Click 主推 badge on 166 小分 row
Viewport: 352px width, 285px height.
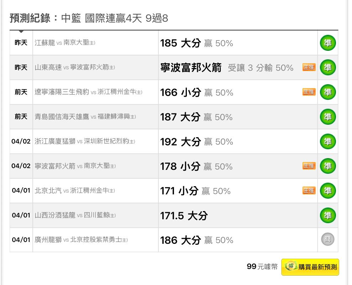pos(309,92)
